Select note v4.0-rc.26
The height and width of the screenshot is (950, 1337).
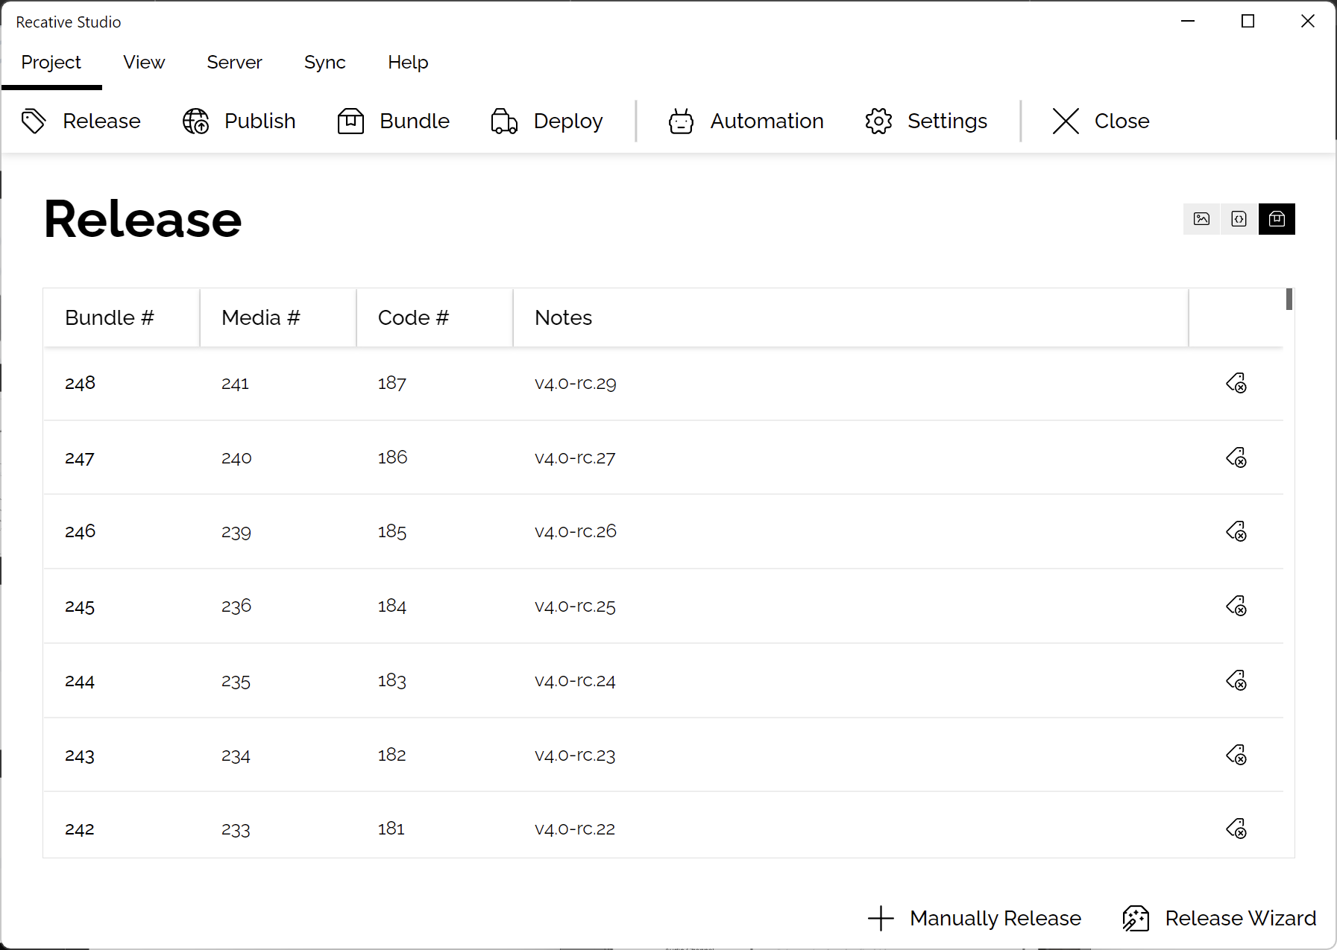click(576, 532)
